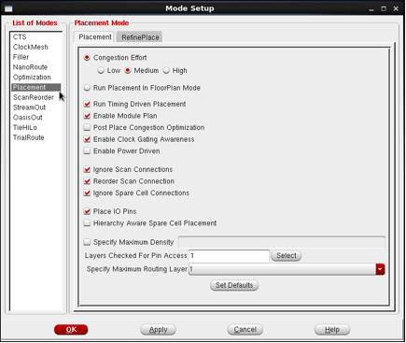Image resolution: width=406 pixels, height=343 pixels.
Task: Switch to the Placement tab
Action: (x=94, y=36)
